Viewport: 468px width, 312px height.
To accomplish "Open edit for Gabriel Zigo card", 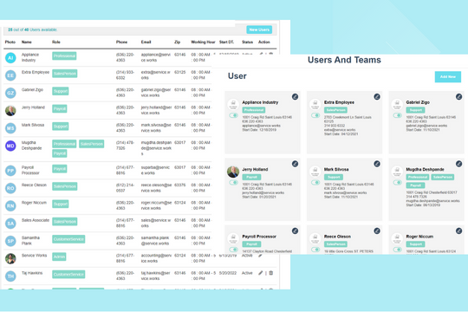I will click(458, 97).
